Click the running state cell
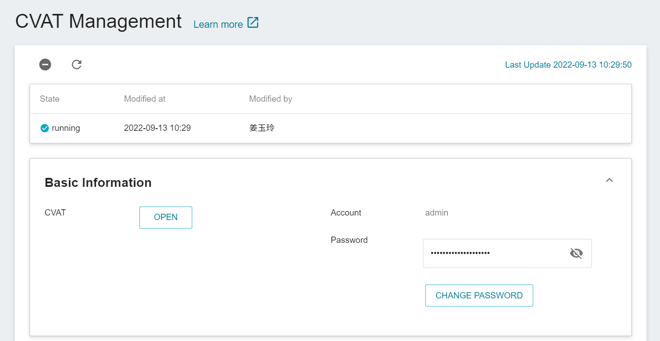 (x=60, y=128)
